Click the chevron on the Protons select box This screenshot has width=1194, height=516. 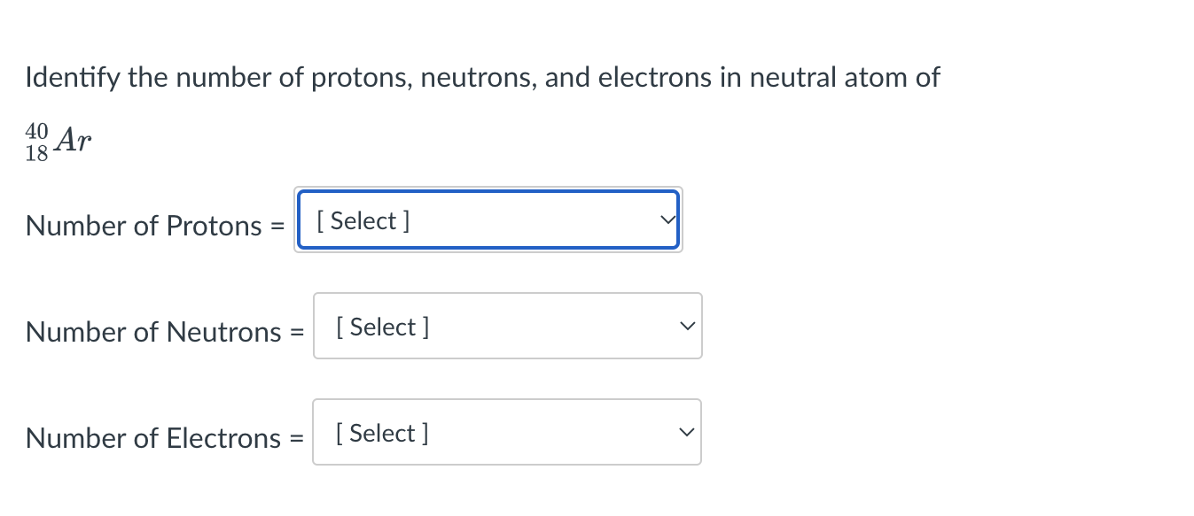[666, 219]
